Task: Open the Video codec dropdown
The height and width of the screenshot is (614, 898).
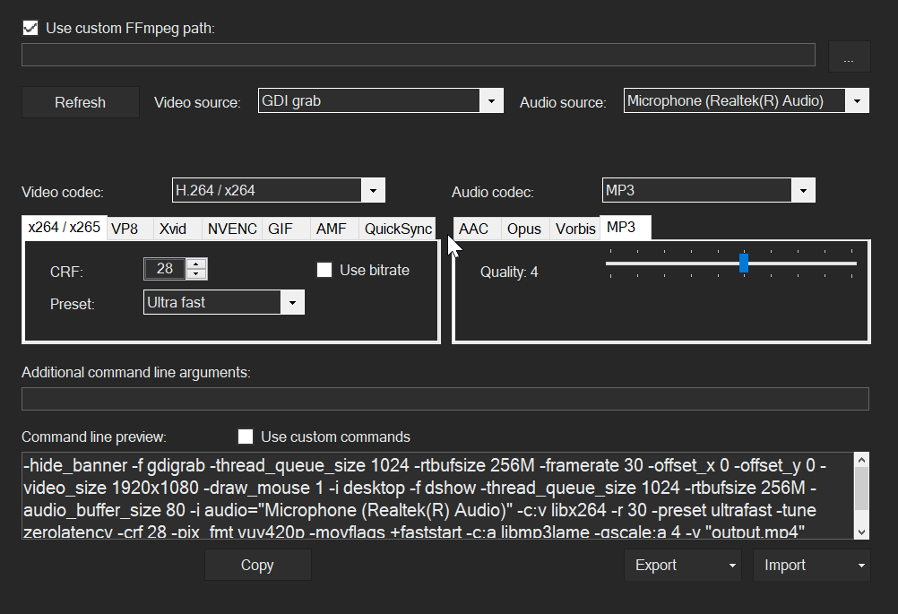Action: 374,189
